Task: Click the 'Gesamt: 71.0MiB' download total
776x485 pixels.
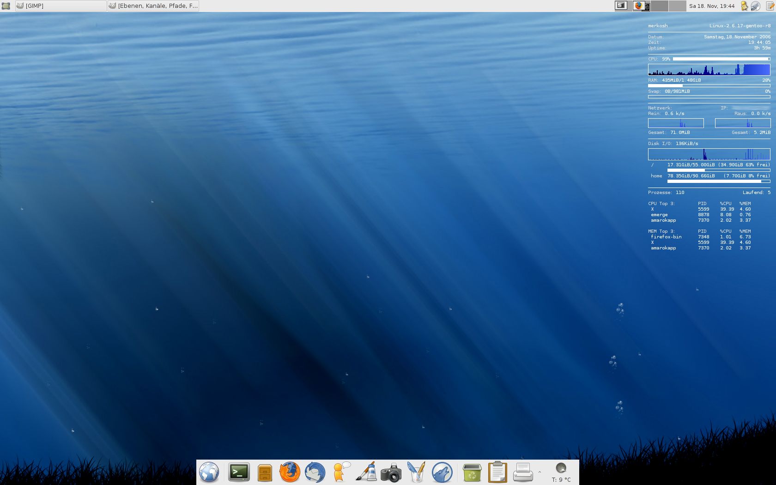Action: (x=669, y=133)
